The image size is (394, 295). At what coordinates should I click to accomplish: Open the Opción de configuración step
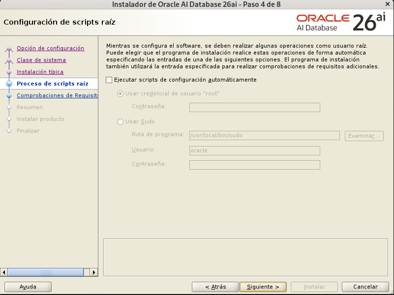pos(50,48)
